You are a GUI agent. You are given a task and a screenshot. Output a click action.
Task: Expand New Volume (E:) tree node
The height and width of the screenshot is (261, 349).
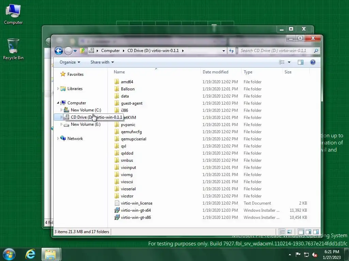click(61, 124)
